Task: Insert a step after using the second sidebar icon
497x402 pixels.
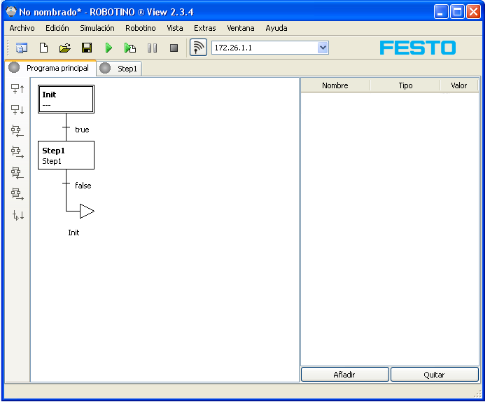Action: pos(17,110)
